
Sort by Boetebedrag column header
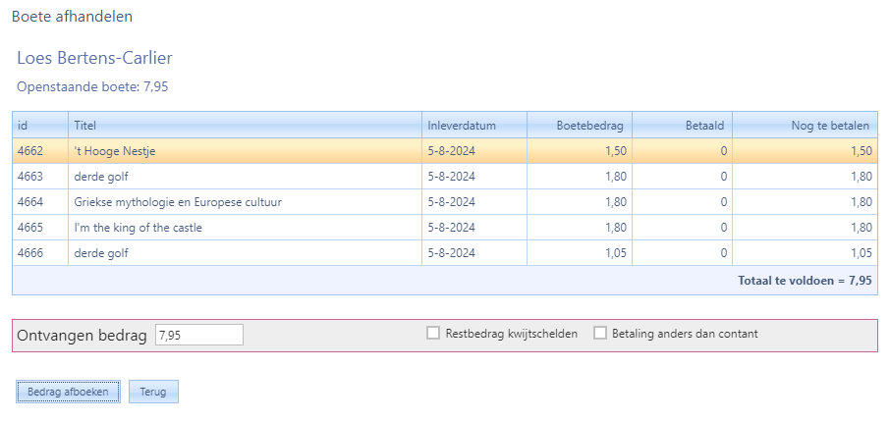[x=580, y=126]
